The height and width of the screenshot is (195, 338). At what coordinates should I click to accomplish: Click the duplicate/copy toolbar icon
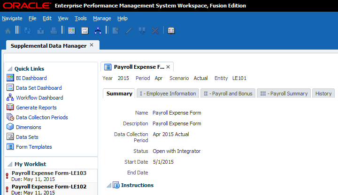[x=142, y=31]
